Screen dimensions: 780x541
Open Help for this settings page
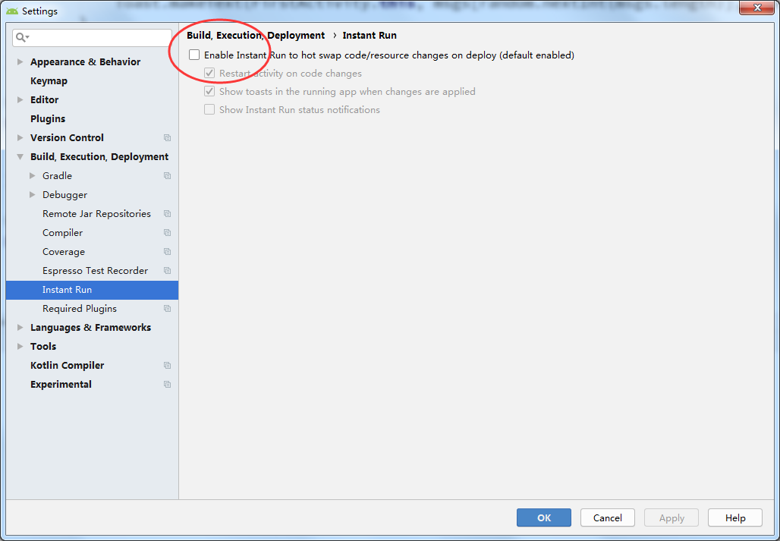point(735,517)
